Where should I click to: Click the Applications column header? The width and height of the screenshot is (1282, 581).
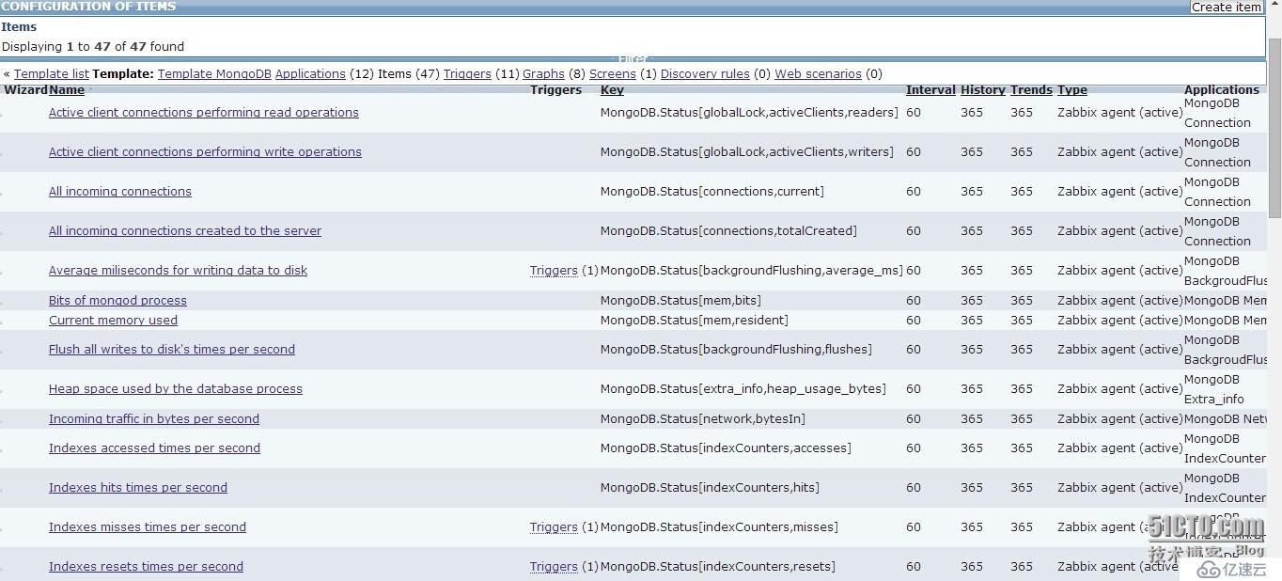[x=1222, y=90]
